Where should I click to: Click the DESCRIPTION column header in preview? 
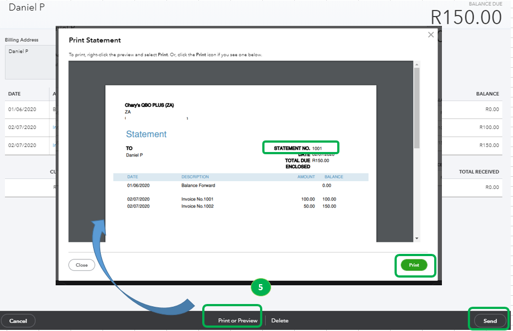pos(195,177)
